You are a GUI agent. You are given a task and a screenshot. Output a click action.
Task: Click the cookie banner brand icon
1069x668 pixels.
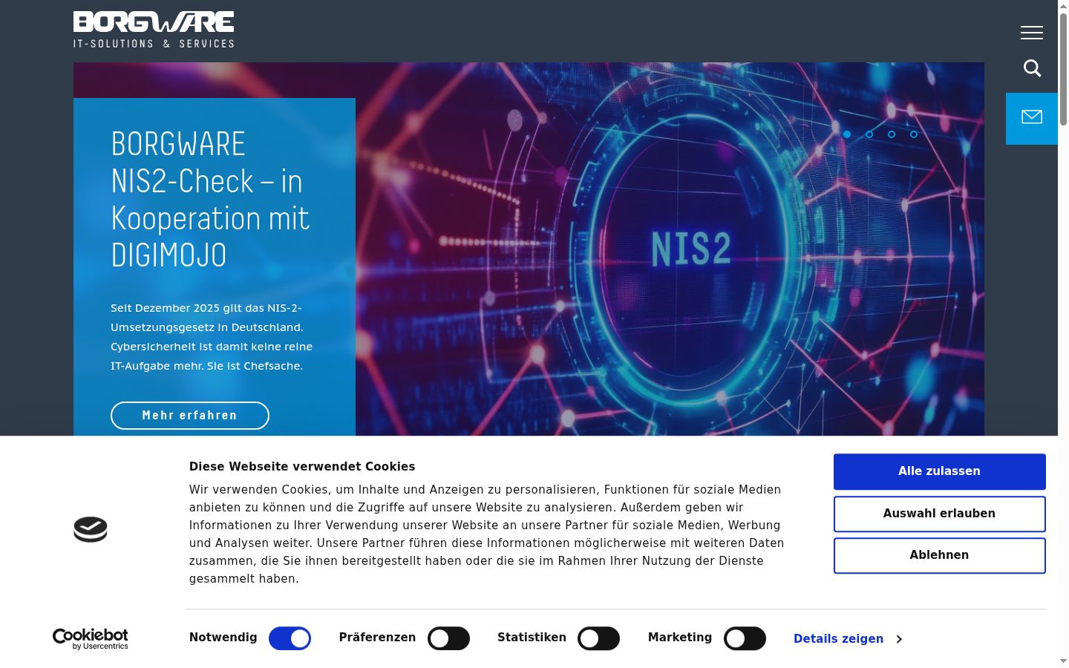[91, 529]
